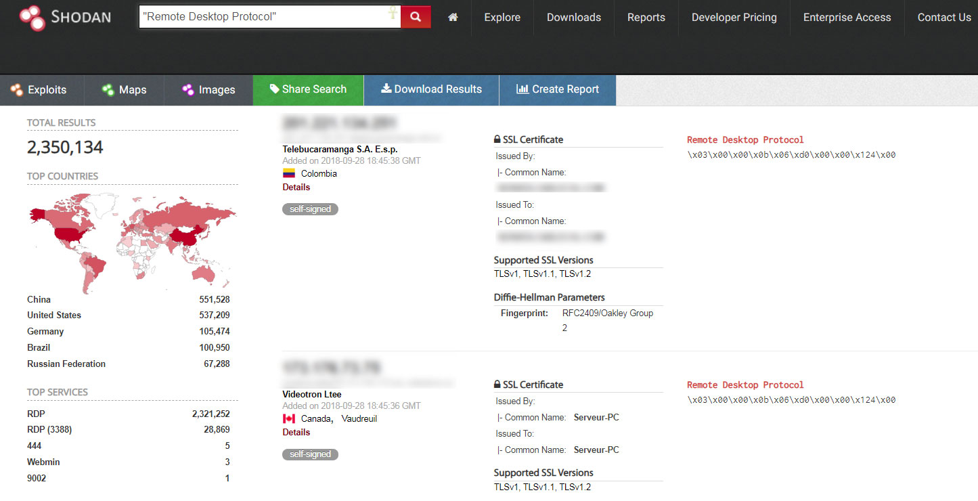Click China count 551,528

tap(215, 299)
